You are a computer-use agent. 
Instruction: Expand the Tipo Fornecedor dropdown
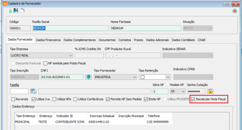pos(134,77)
